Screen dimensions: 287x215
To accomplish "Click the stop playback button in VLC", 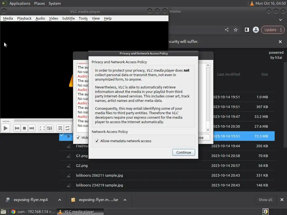I will [24, 128].
